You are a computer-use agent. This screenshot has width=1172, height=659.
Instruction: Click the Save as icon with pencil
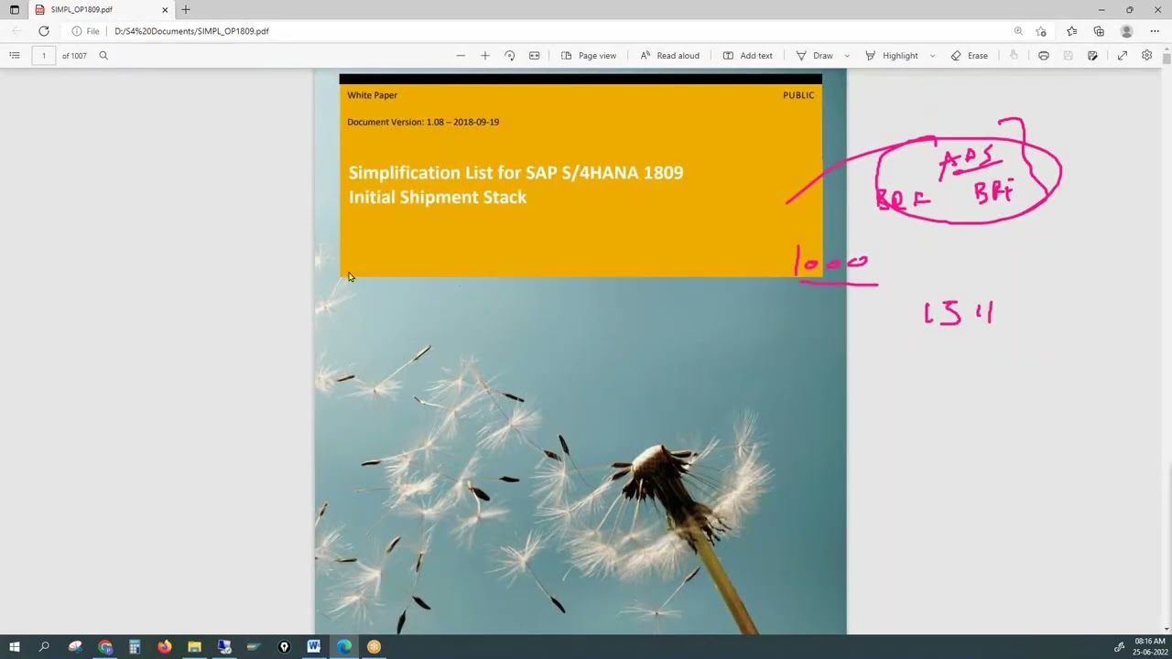point(1092,56)
